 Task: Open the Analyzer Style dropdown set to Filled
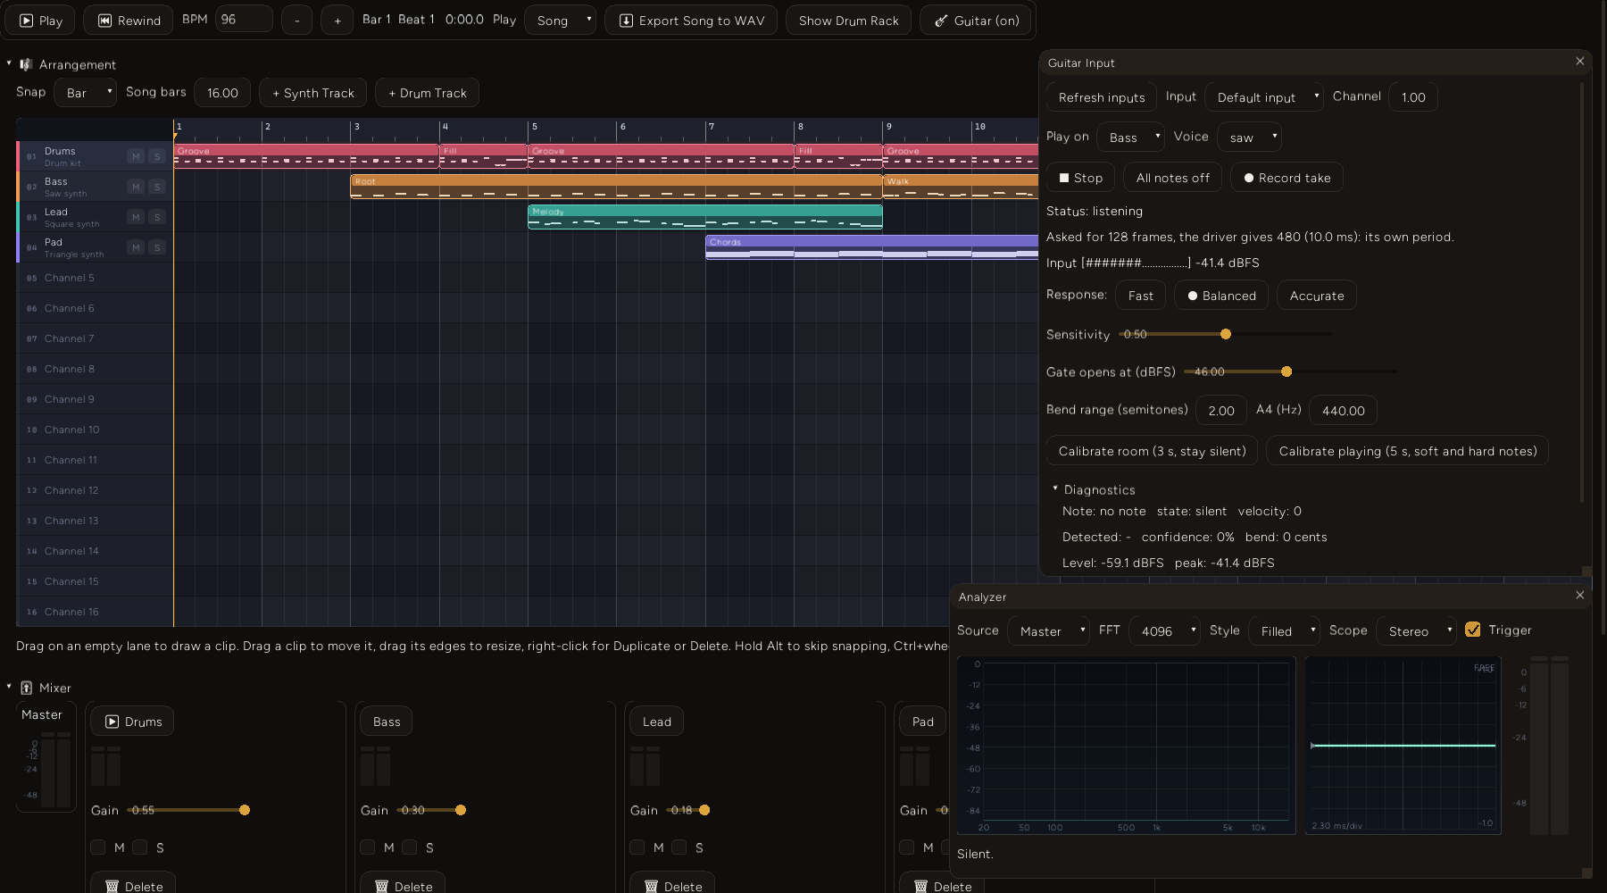click(x=1284, y=630)
